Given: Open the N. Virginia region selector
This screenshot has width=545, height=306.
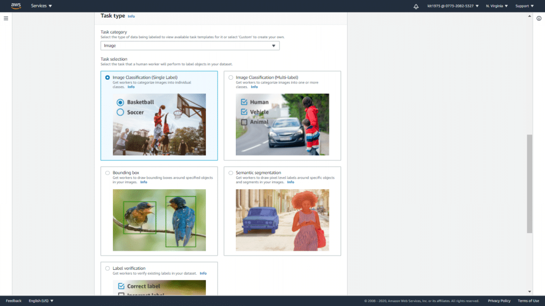Looking at the screenshot, I should click(497, 6).
